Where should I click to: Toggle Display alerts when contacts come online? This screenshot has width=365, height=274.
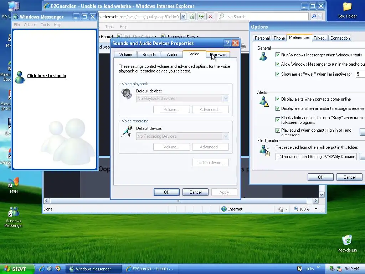pyautogui.click(x=278, y=99)
